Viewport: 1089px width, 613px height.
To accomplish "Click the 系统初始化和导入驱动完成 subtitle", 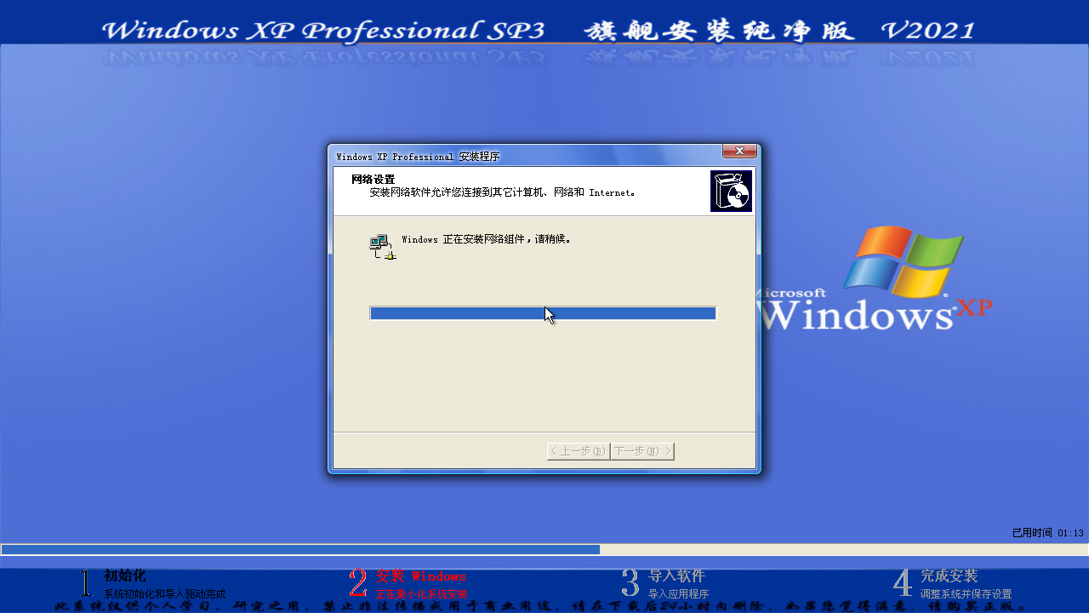I will (x=165, y=594).
